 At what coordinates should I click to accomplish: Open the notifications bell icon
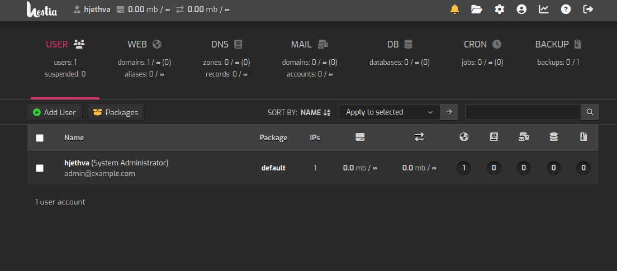click(x=455, y=9)
